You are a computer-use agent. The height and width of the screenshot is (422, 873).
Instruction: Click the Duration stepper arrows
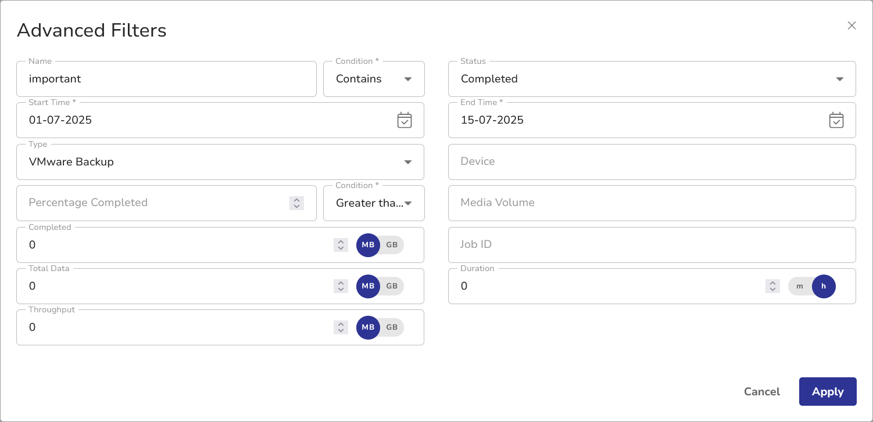pos(772,286)
